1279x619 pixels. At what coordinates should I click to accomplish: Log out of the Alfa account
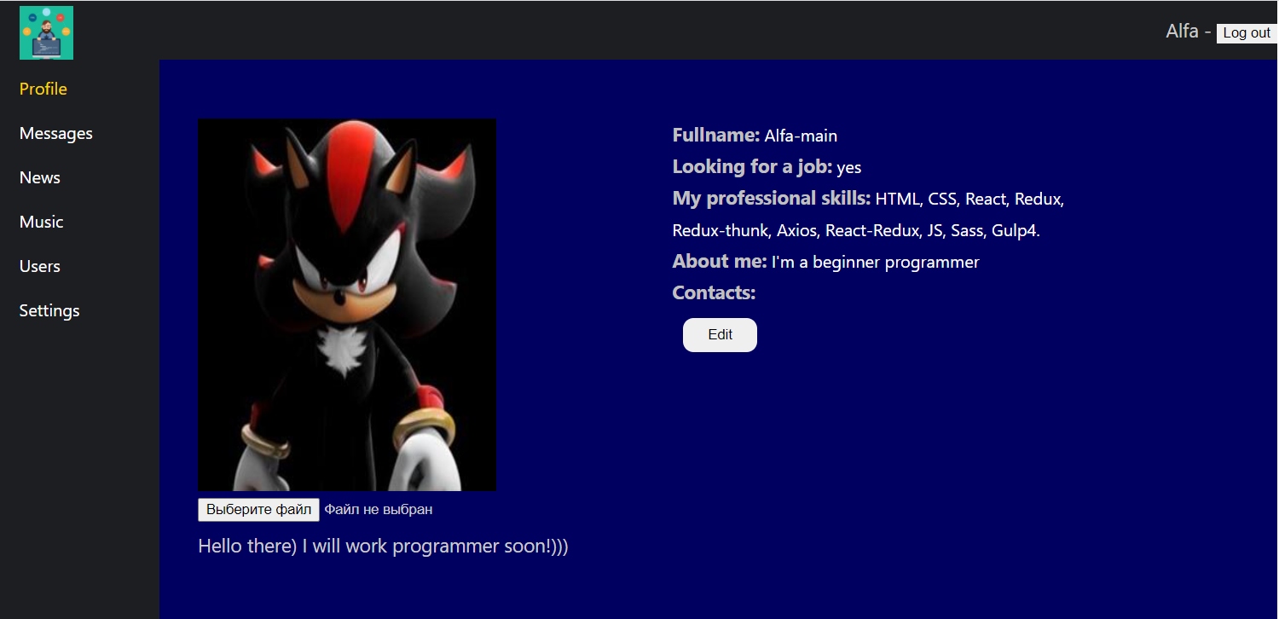(1247, 33)
